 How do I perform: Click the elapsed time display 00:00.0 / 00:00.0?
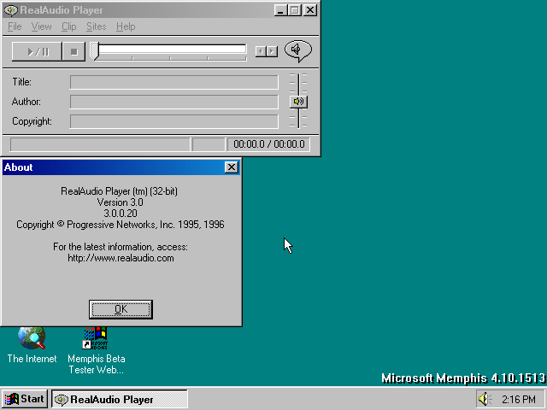268,144
